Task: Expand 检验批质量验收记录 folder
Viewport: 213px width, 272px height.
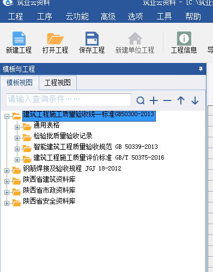Action: (x=17, y=138)
